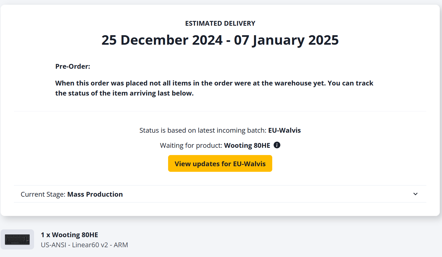Screen dimensions: 442x257
Task: Click the pre-order warehouse explanation paragraph
Action: point(214,88)
